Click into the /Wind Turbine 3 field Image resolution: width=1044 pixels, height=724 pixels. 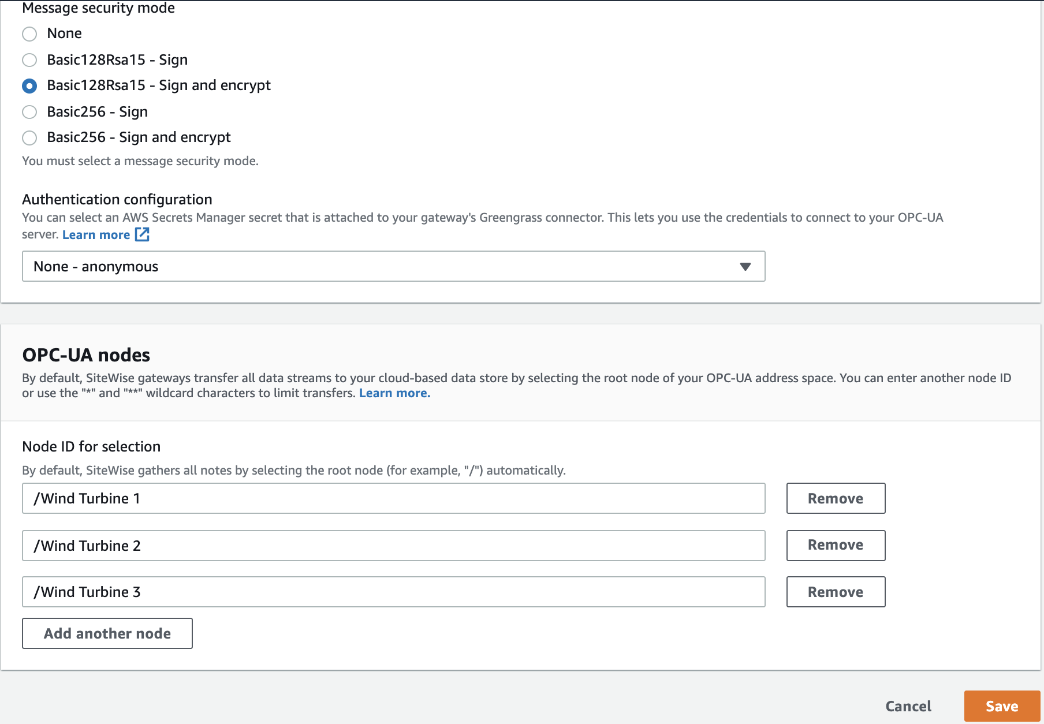coord(393,592)
